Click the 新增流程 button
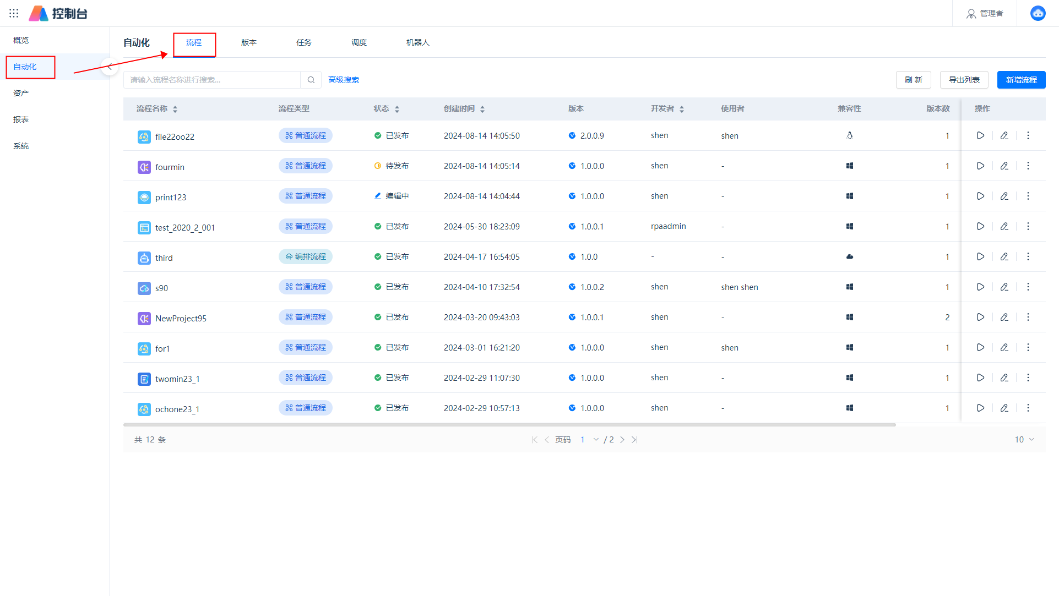Image resolution: width=1059 pixels, height=596 pixels. click(1020, 80)
